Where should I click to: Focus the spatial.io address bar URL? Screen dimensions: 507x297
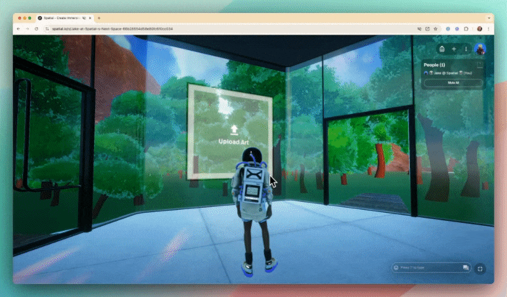tap(113, 29)
